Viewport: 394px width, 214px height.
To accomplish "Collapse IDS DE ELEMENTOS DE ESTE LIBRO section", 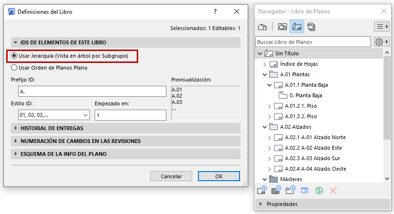I will click(x=16, y=42).
